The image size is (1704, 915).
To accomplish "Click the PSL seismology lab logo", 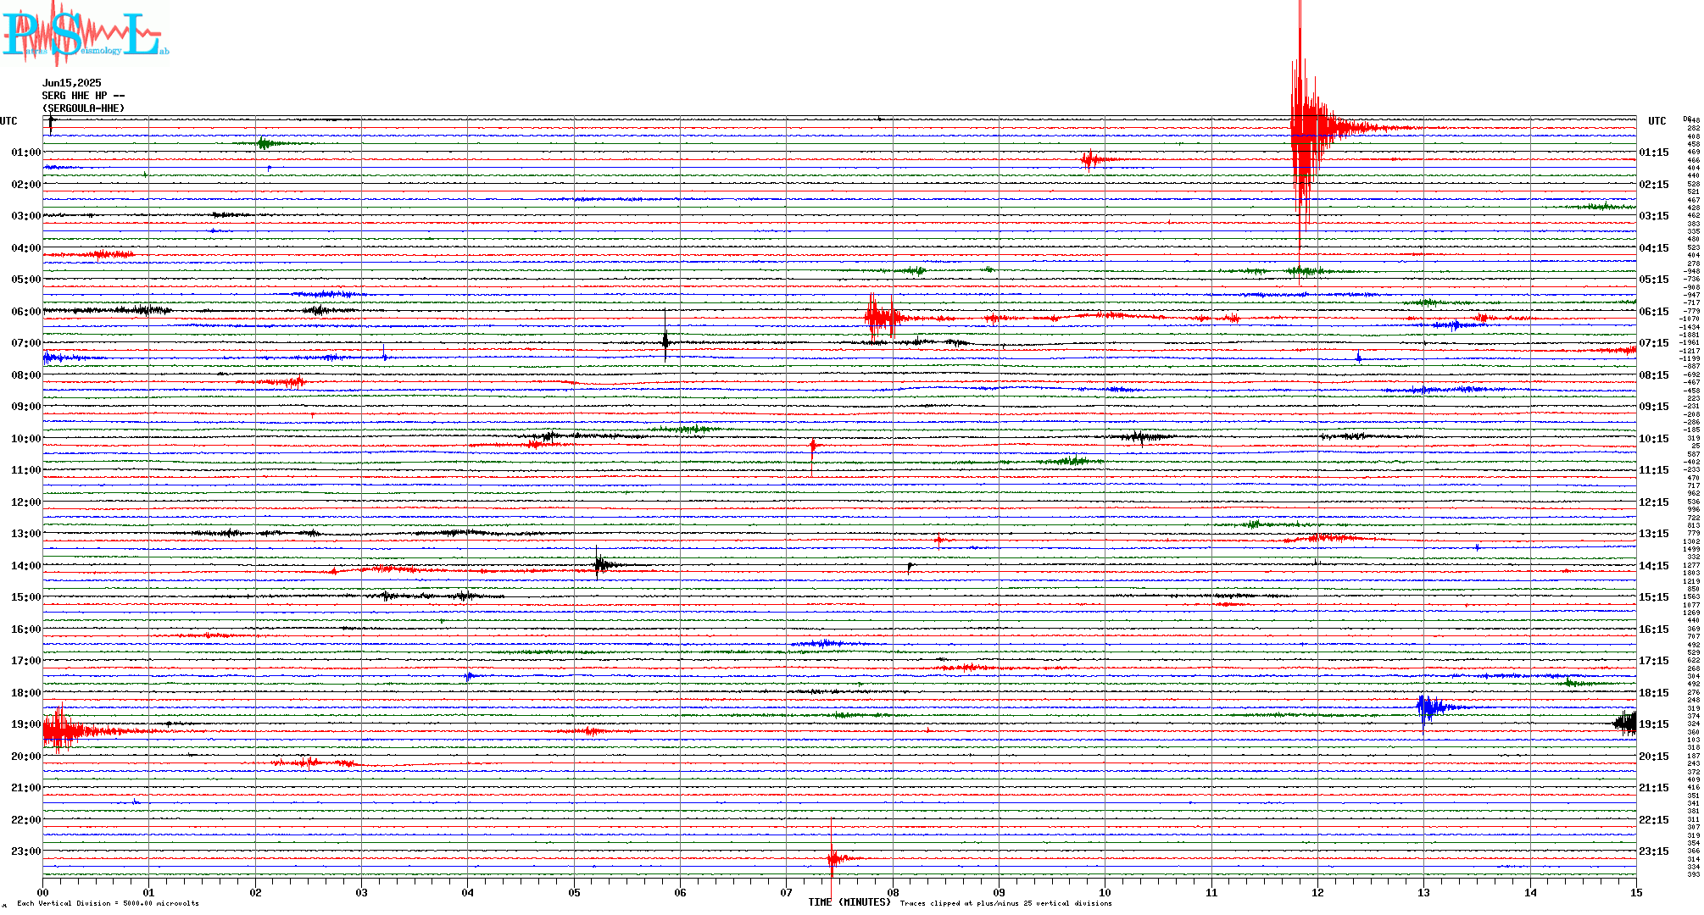I will pos(85,34).
